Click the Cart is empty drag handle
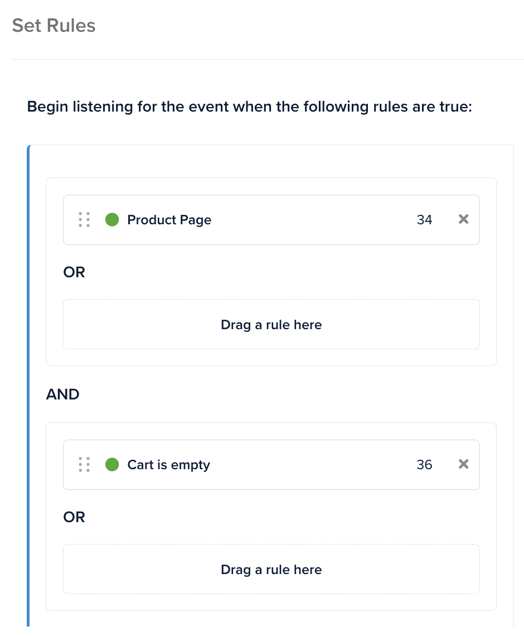This screenshot has width=524, height=636. tap(84, 465)
